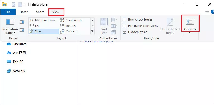This screenshot has height=105, width=214.
Task: Toggle the Preview pane icon
Action: coord(22,22)
